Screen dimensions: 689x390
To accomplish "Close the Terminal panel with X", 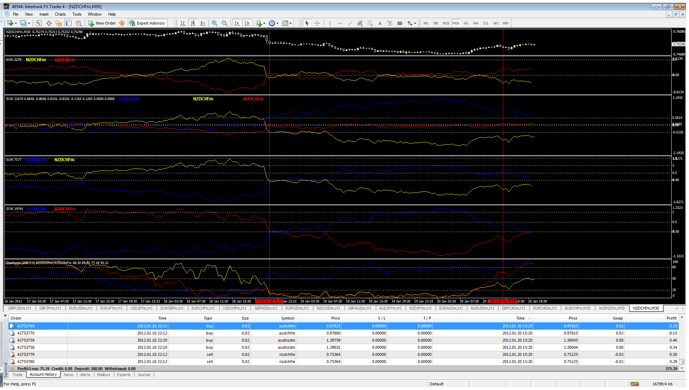I will (x=5, y=316).
